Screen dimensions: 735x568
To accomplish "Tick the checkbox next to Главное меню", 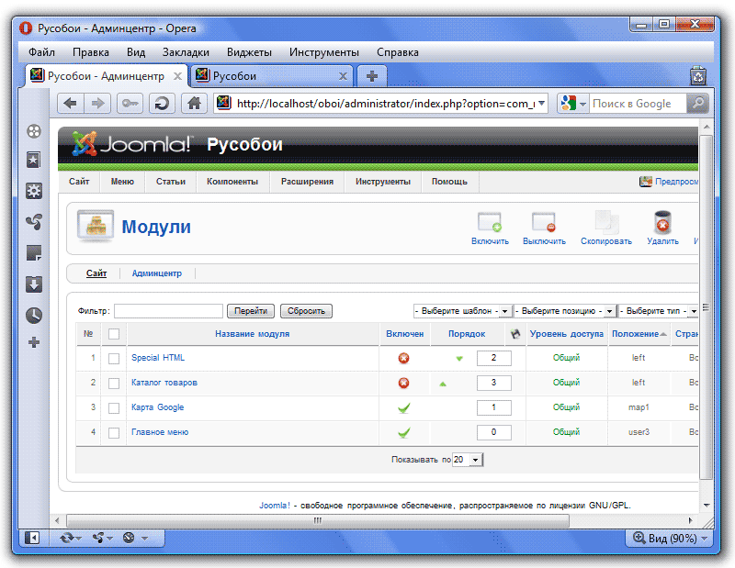I will click(114, 432).
